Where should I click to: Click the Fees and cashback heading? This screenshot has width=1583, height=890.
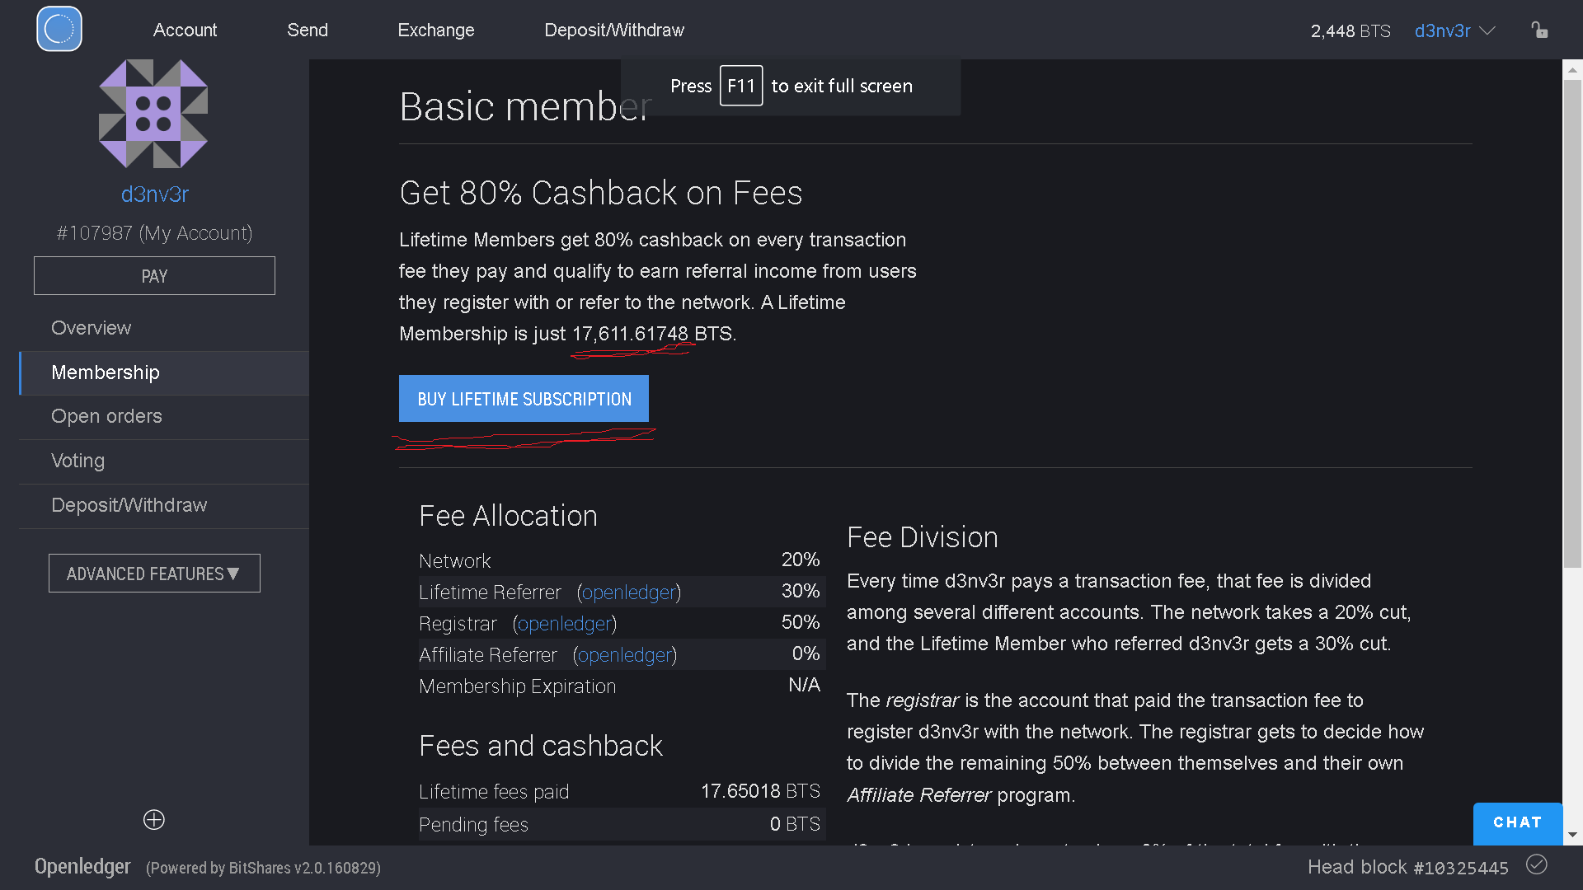coord(540,746)
